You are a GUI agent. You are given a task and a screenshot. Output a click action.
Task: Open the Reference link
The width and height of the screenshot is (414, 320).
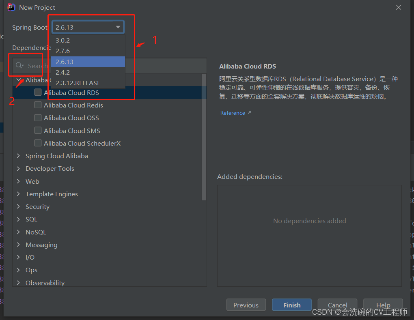[x=233, y=113]
